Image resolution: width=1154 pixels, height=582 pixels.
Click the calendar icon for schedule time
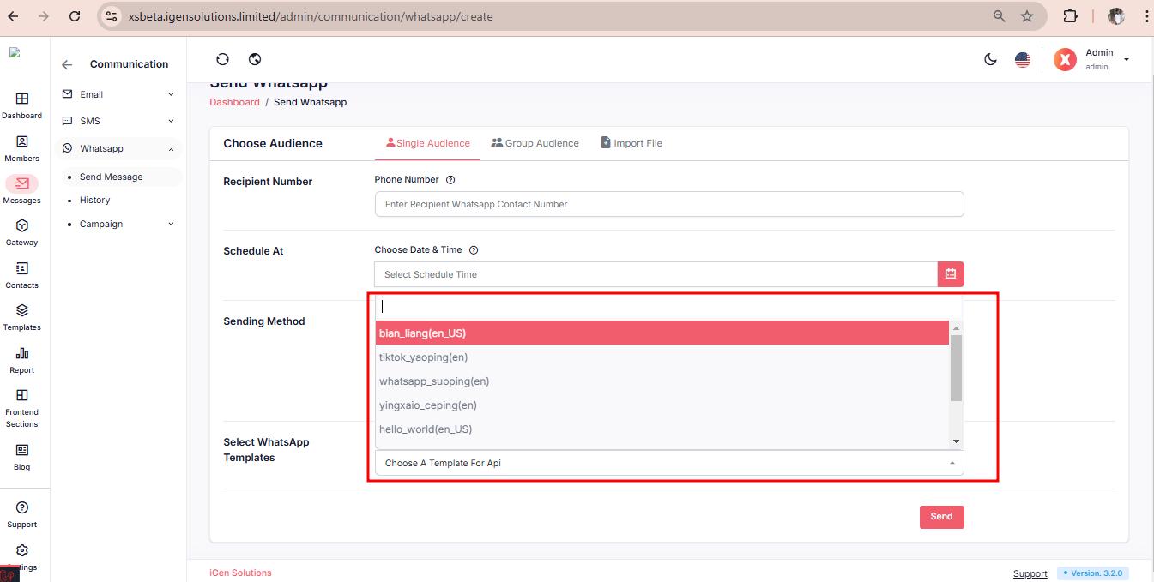point(951,274)
